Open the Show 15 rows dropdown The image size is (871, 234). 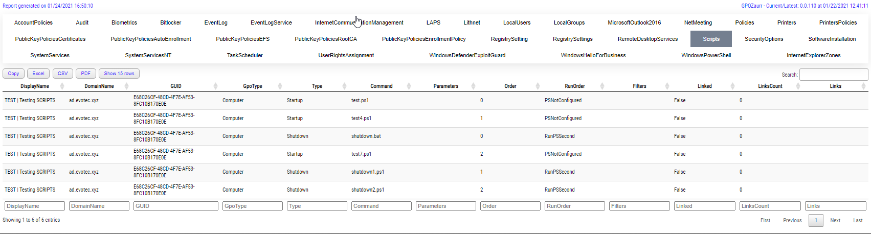click(x=119, y=74)
